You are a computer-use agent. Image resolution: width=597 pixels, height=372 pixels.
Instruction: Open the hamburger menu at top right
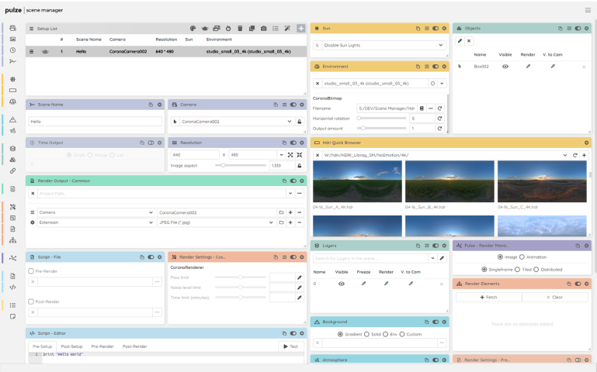click(587, 10)
